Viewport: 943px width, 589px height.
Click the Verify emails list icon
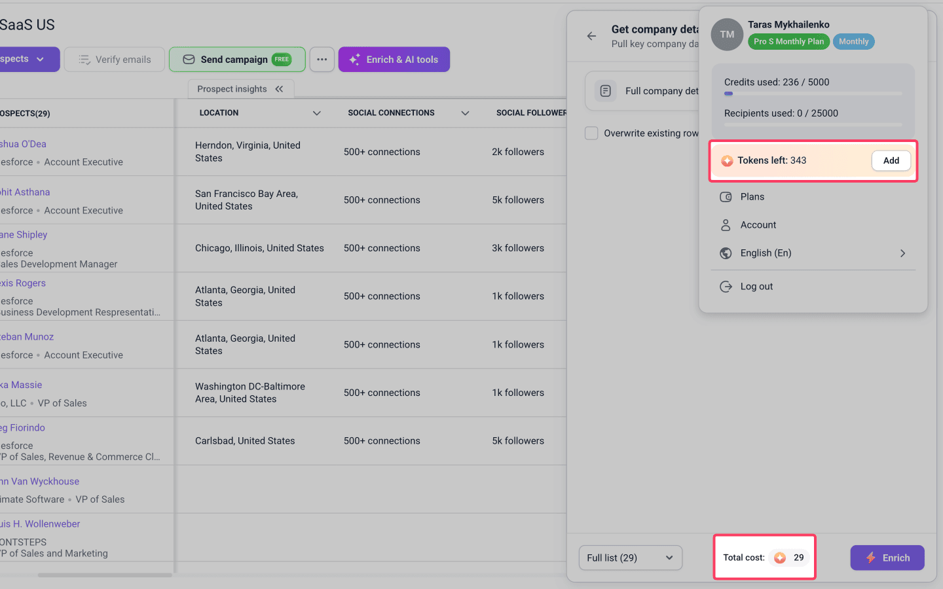(x=84, y=60)
